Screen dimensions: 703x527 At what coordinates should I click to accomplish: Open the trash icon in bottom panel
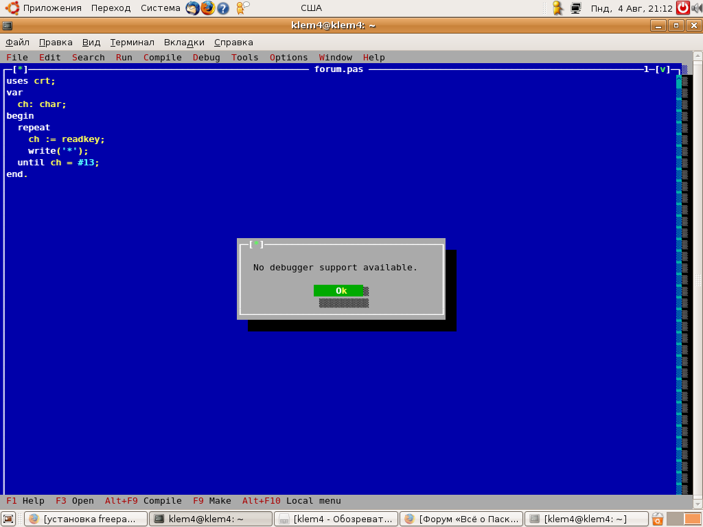658,519
